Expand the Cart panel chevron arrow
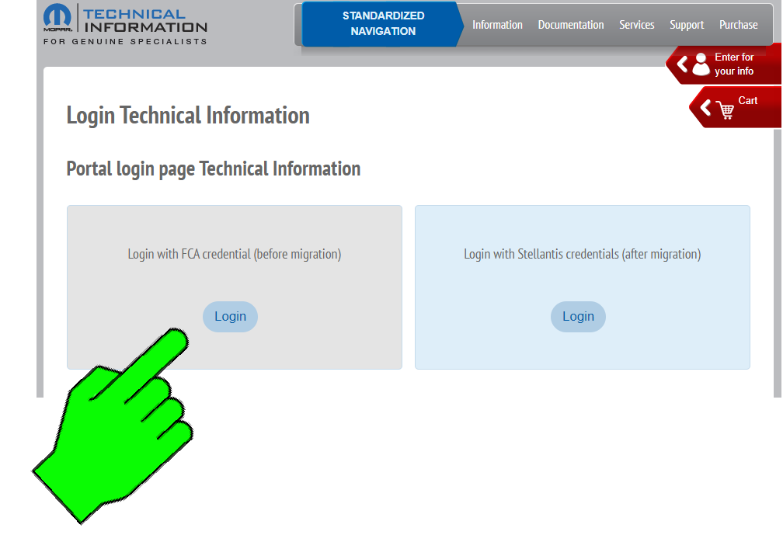Screen dimensions: 783x542 tap(705, 107)
